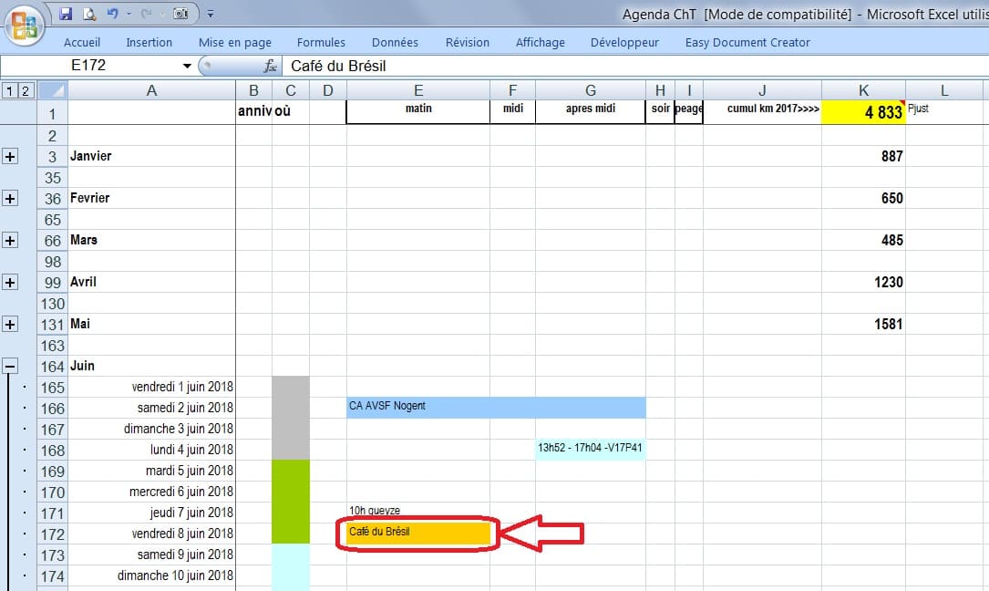
Task: Click column E header
Action: click(417, 90)
